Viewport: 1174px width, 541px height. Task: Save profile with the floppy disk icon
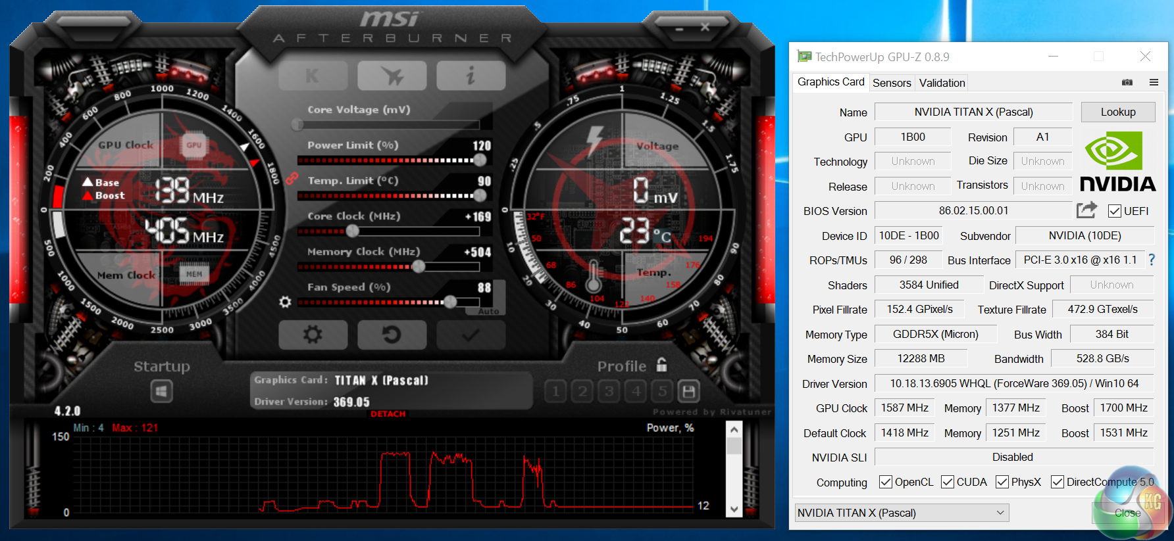[x=688, y=392]
